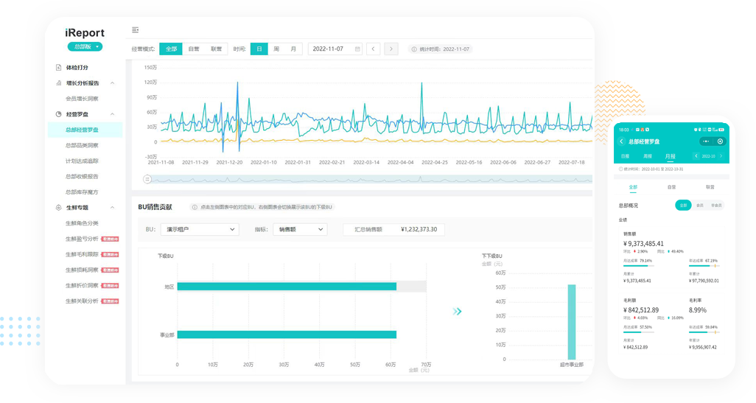Switch time granularity to 日
Viewport: 756px width, 403px height.
[259, 49]
